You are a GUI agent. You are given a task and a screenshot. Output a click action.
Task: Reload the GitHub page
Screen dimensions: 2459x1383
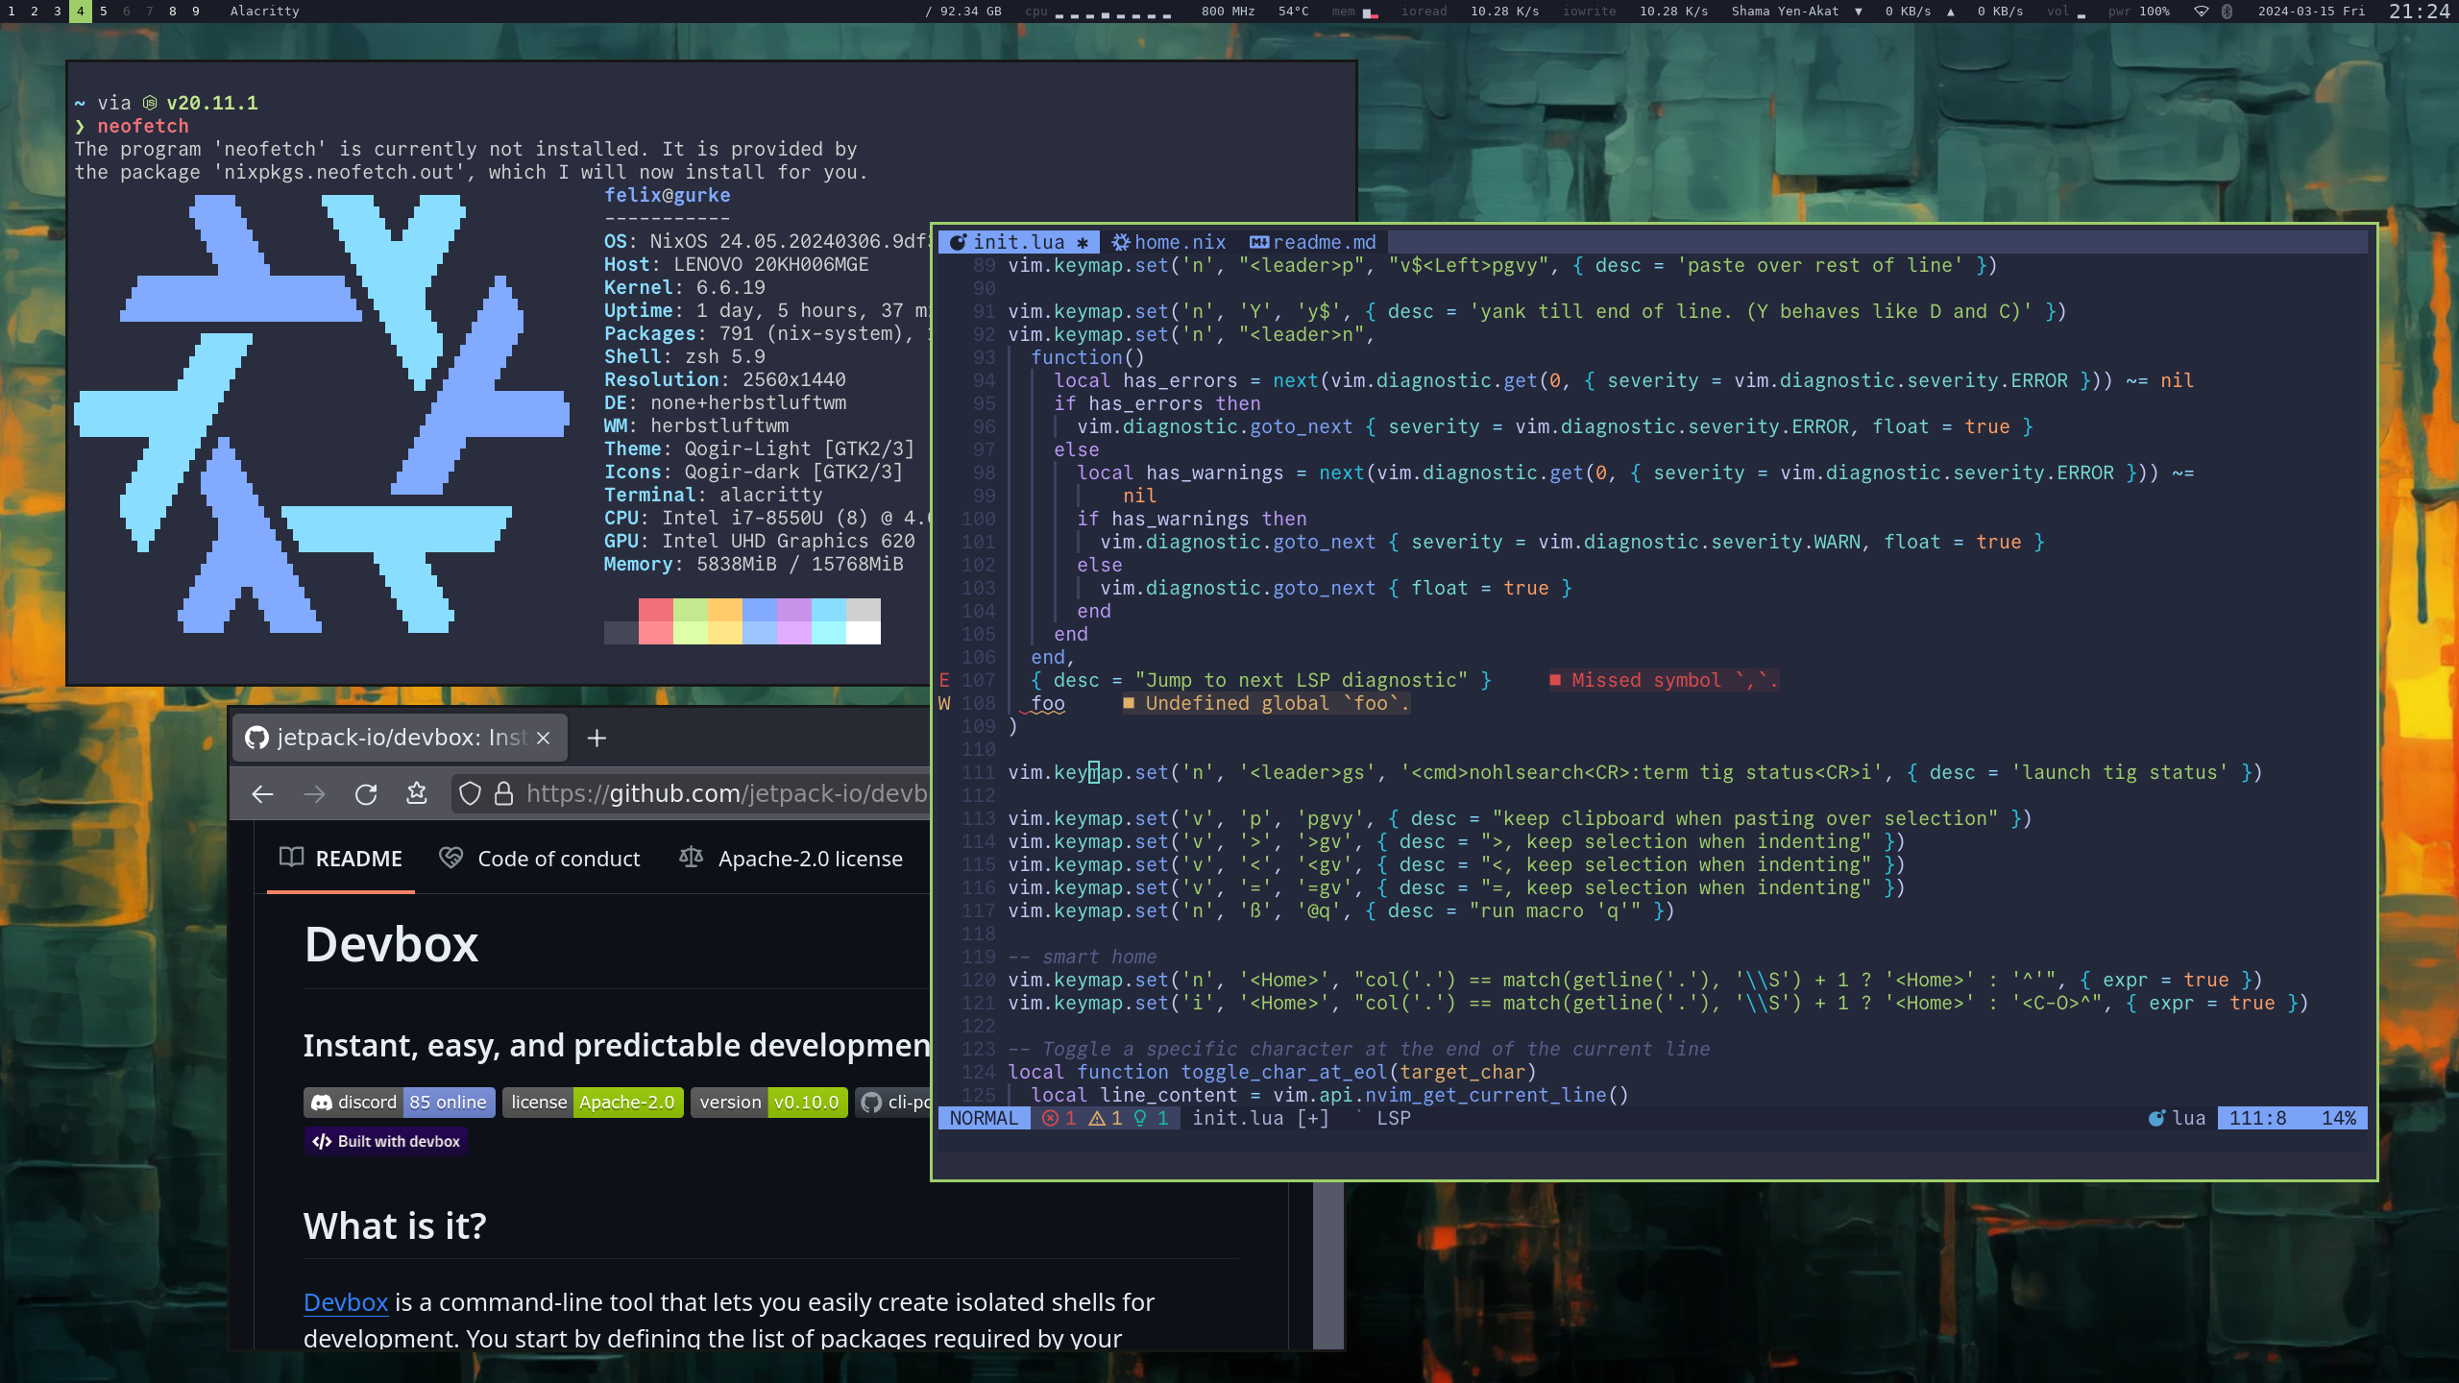click(x=366, y=794)
